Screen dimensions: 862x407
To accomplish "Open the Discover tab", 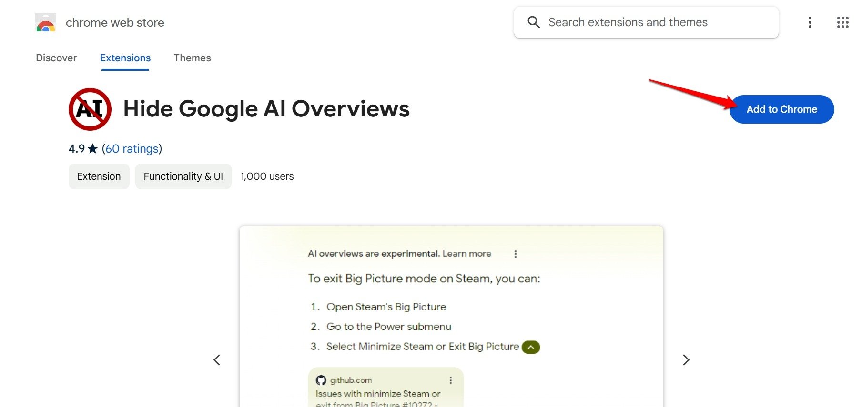I will tap(56, 58).
